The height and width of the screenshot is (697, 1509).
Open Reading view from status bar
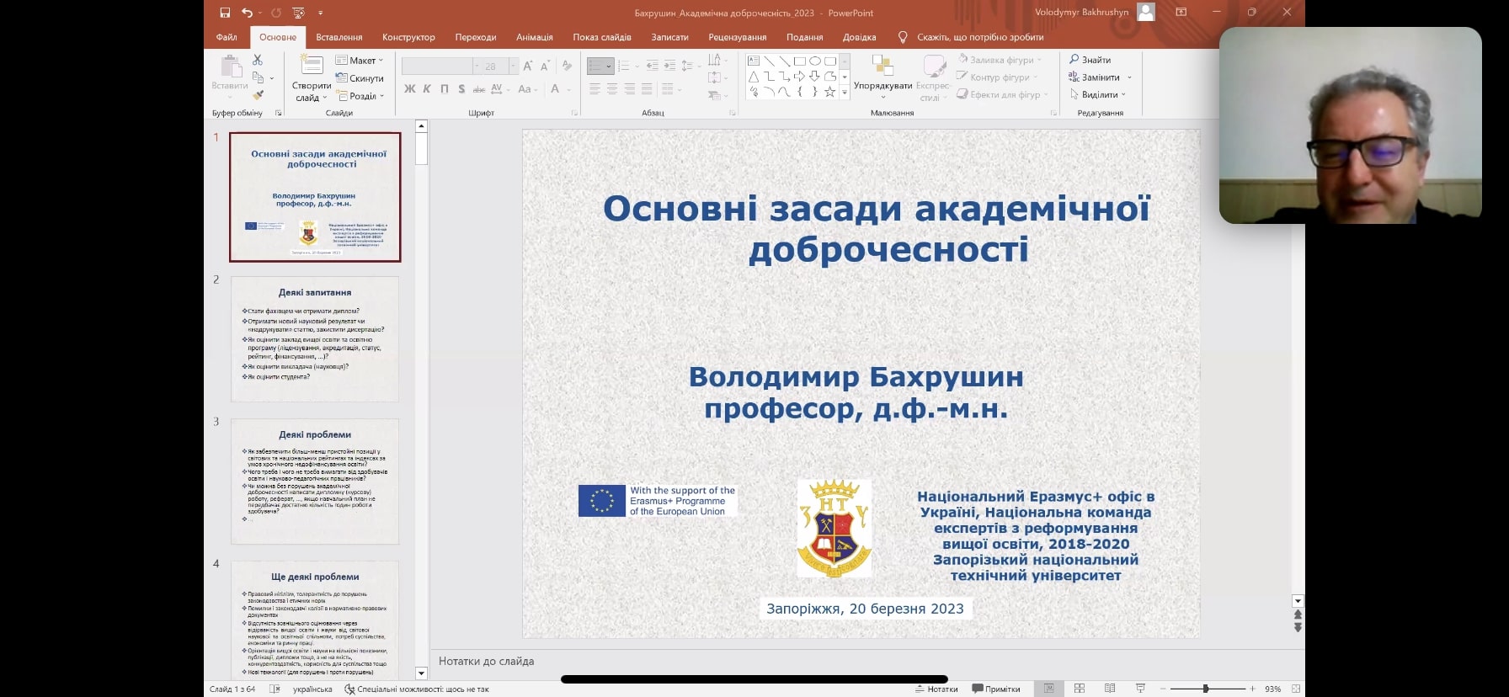point(1110,689)
